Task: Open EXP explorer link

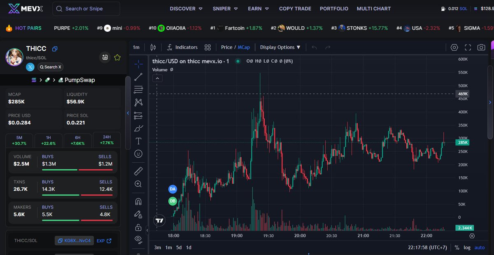Action: point(104,241)
